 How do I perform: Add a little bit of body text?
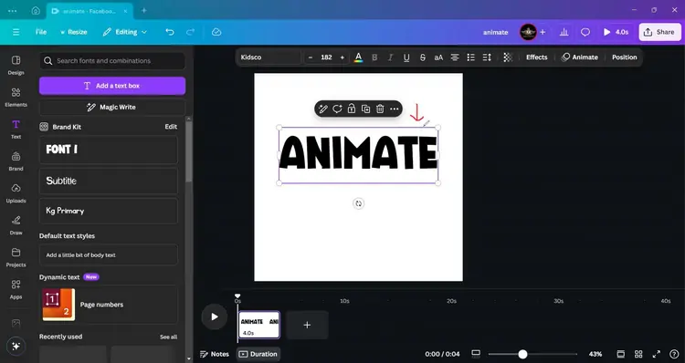pyautogui.click(x=109, y=254)
